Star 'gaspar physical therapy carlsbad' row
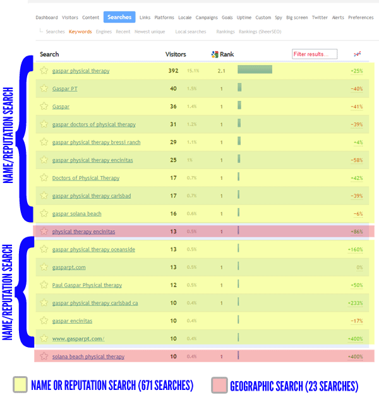379x395 pixels. coord(44,196)
